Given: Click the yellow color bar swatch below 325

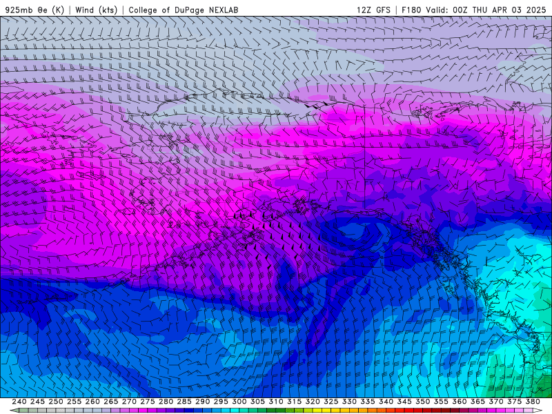Looking at the screenshot, I should click(326, 411).
